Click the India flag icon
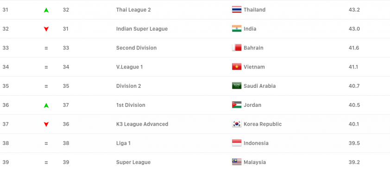The width and height of the screenshot is (390, 171). (237, 29)
